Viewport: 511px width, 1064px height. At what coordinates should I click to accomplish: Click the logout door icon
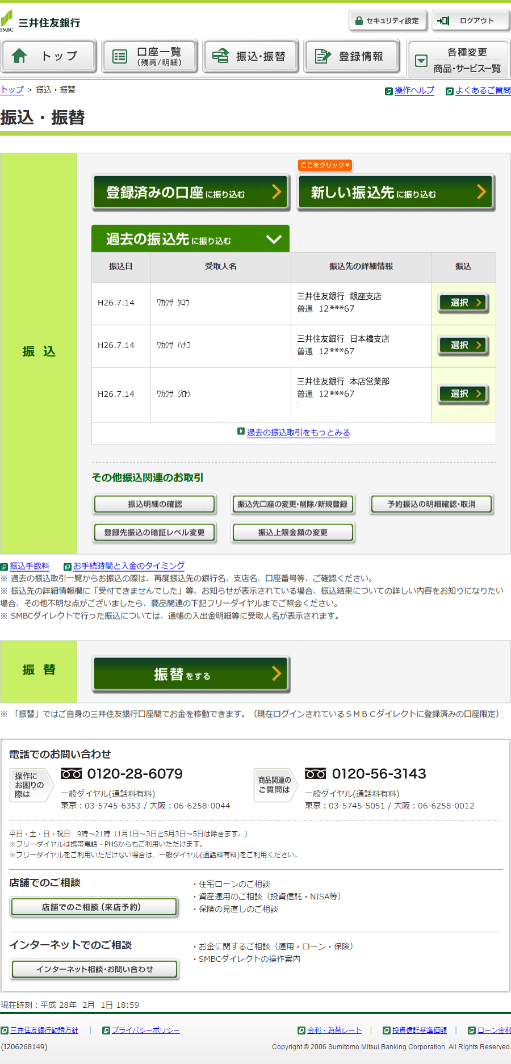[x=443, y=20]
